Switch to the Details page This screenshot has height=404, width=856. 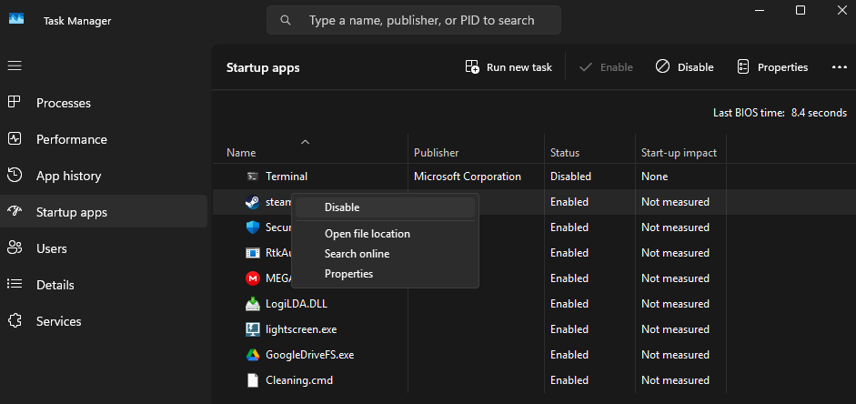point(55,285)
